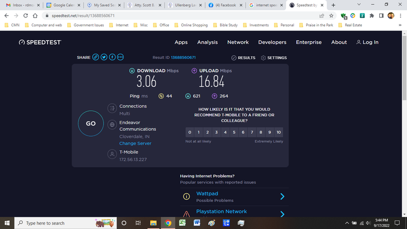Open a new browser tab

[333, 5]
